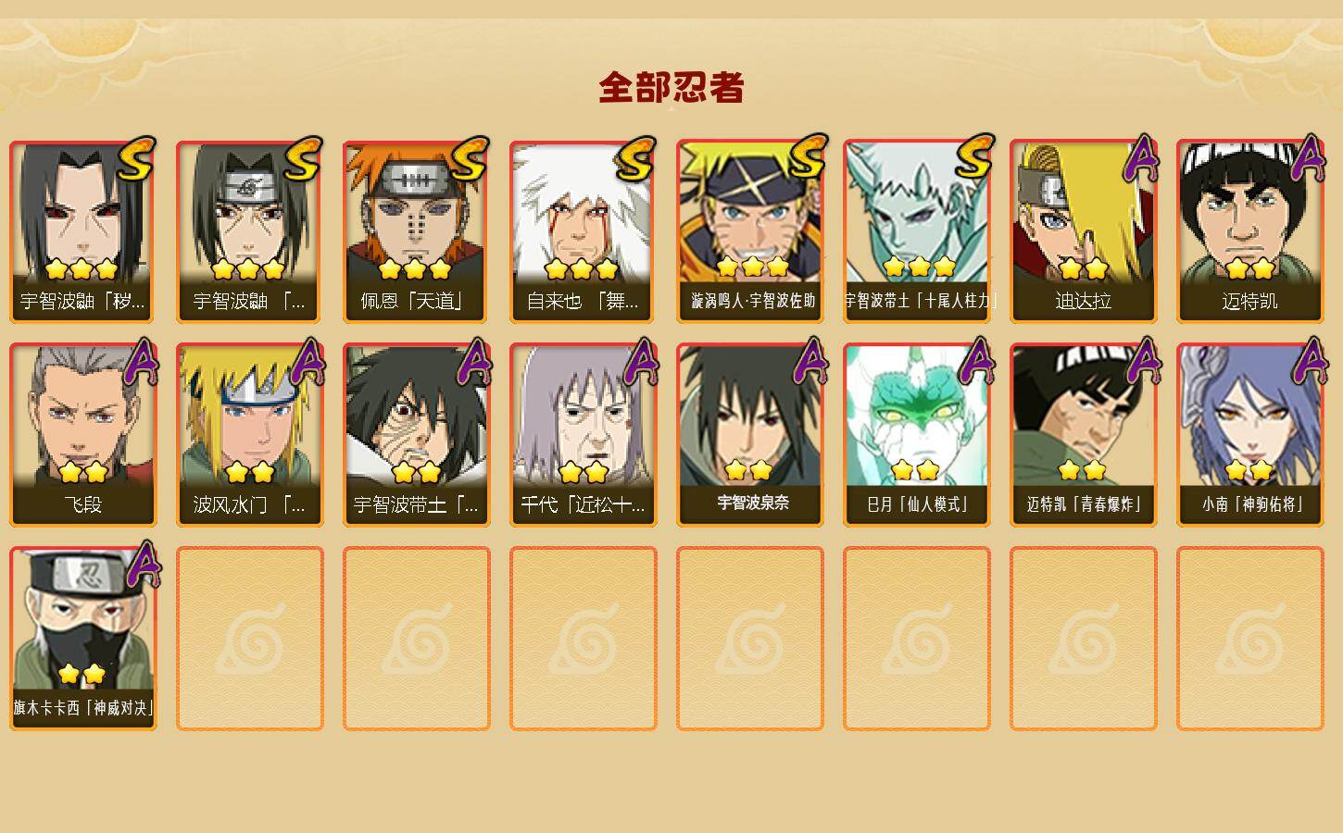Viewport: 1343px width, 833px height.
Task: Pick the 宇智波泉奈 ninja card
Action: 749,435
